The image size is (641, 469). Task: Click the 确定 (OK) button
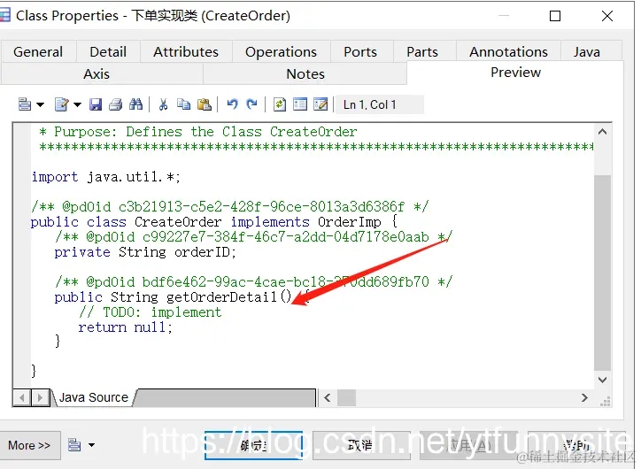click(x=253, y=445)
